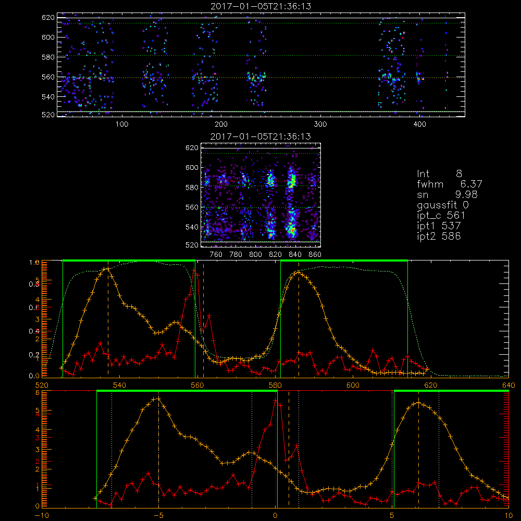Click x-axis label 800 on middle image

click(x=255, y=255)
